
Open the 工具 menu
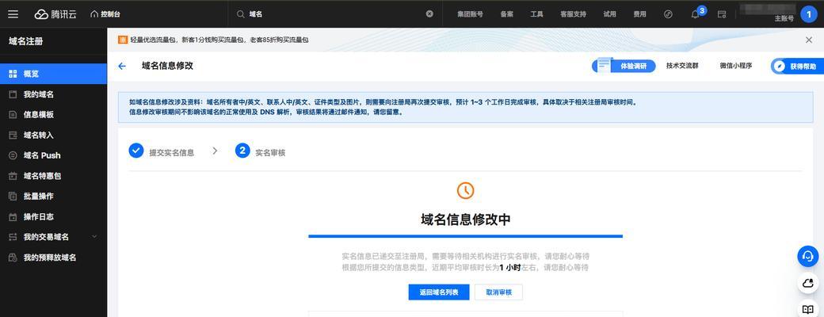point(536,14)
